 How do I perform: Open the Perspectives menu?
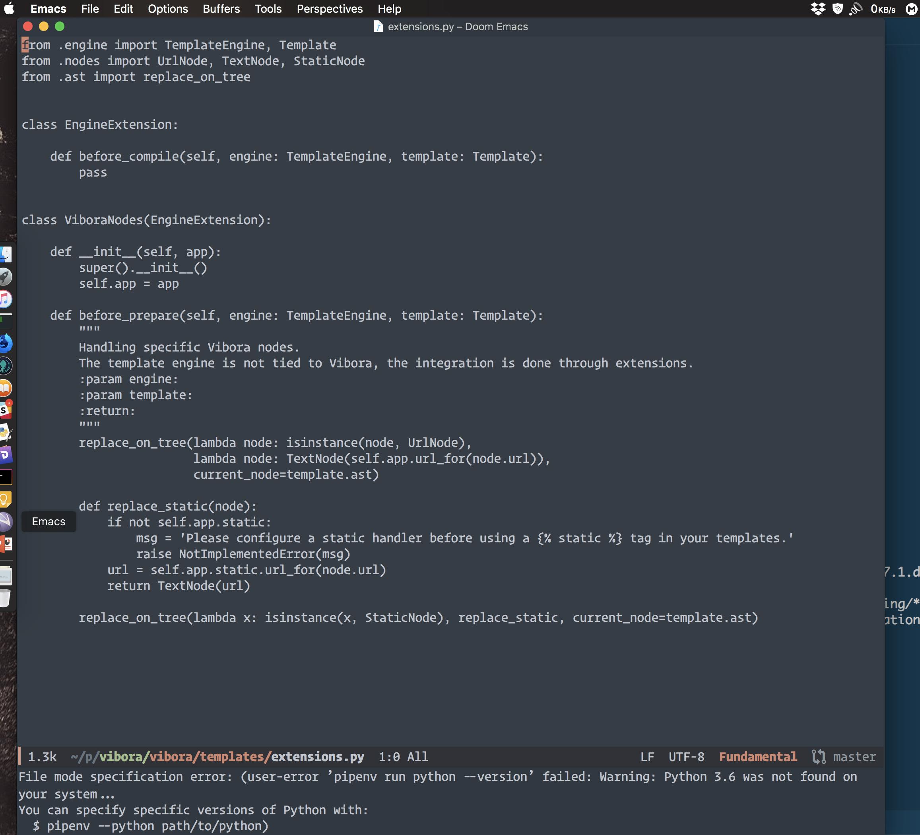pos(330,9)
